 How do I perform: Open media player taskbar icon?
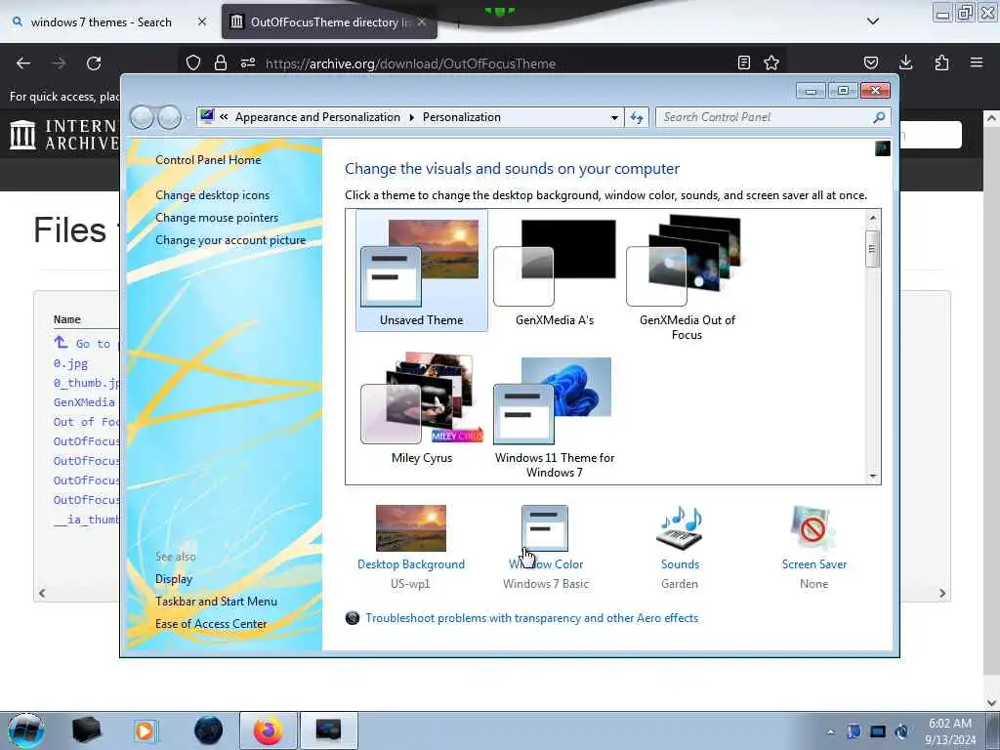pos(146,730)
